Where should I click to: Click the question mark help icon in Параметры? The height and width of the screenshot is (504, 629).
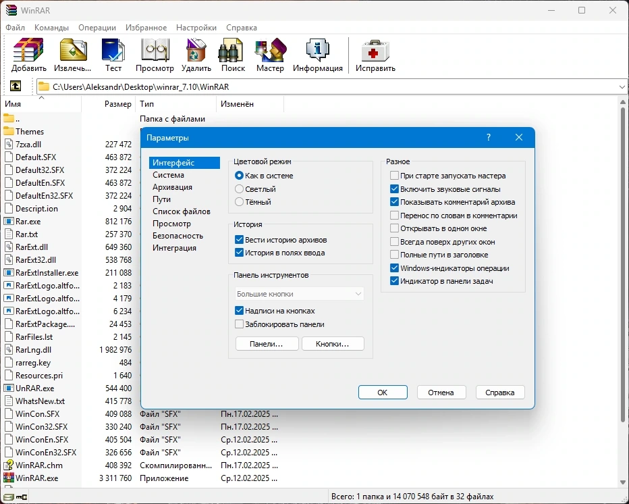pos(488,137)
